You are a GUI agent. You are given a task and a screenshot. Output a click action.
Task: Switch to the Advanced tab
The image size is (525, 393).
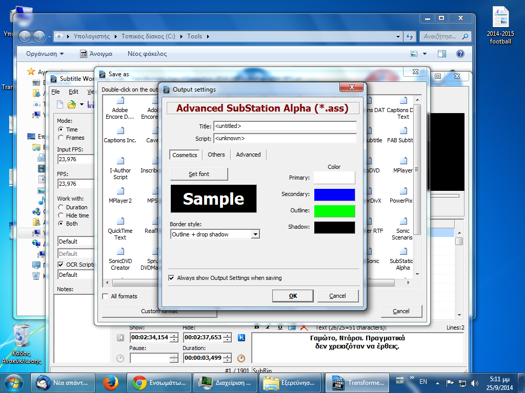point(248,155)
